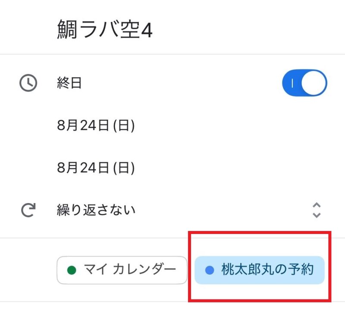Click the repeat arrow icon
345x314 pixels.
coord(28,210)
